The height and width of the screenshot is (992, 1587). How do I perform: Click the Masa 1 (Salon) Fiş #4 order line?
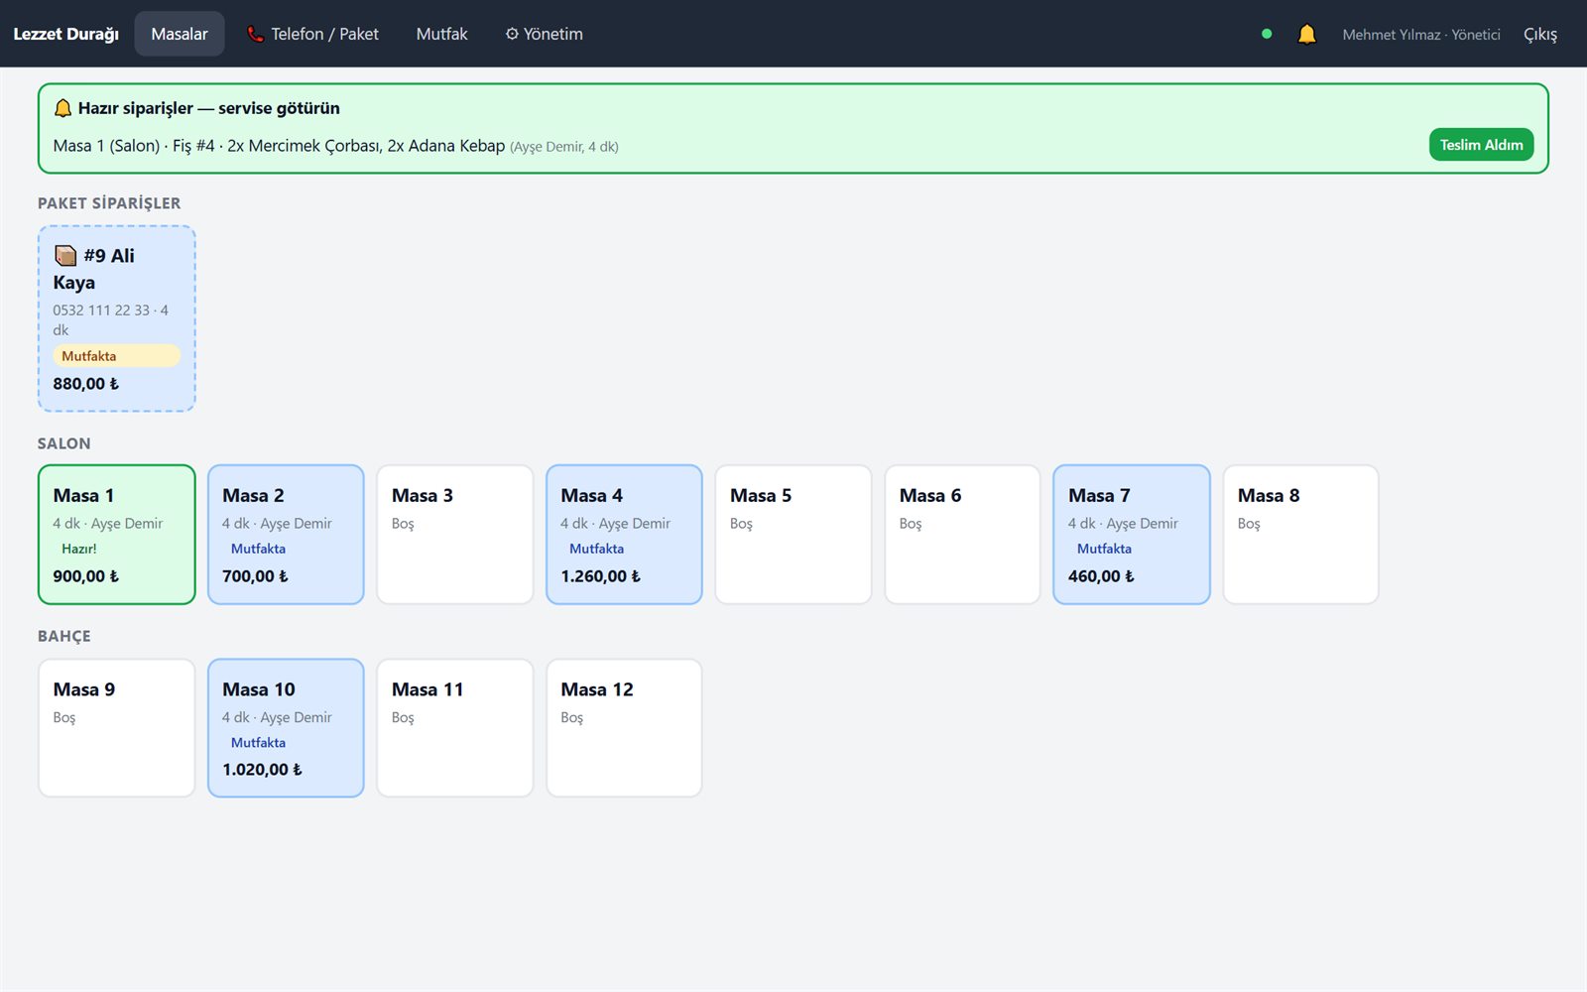(336, 146)
